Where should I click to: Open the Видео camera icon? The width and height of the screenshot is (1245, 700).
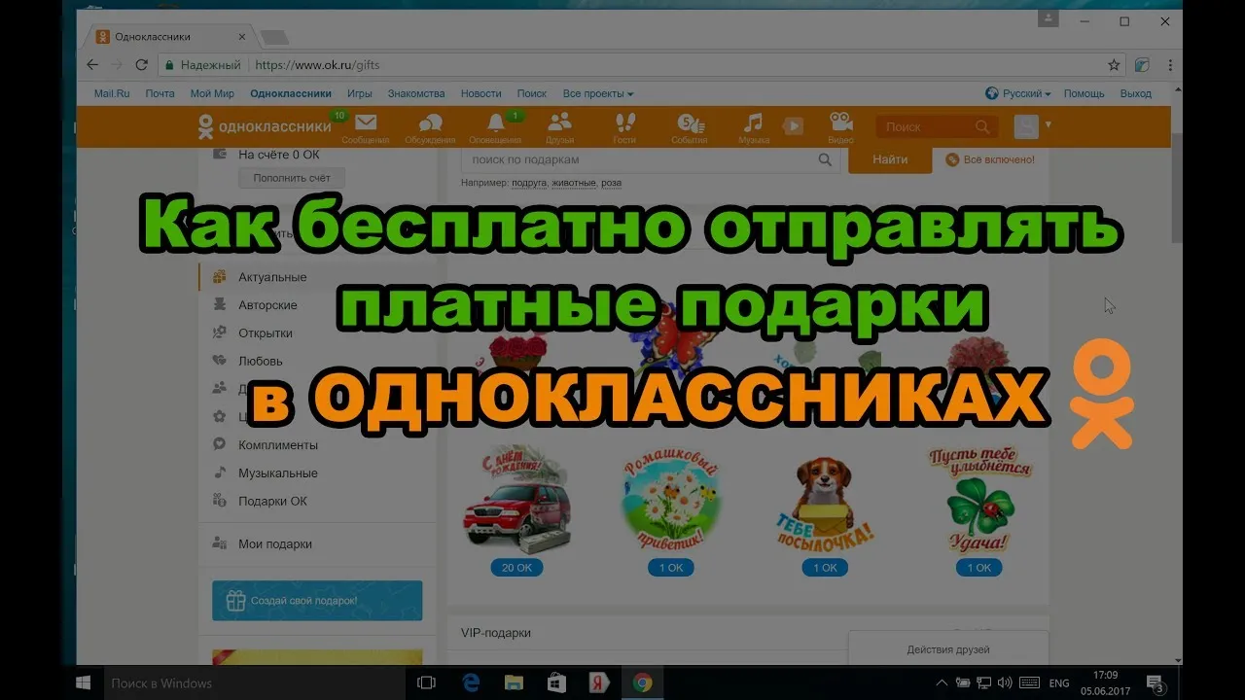[841, 126]
